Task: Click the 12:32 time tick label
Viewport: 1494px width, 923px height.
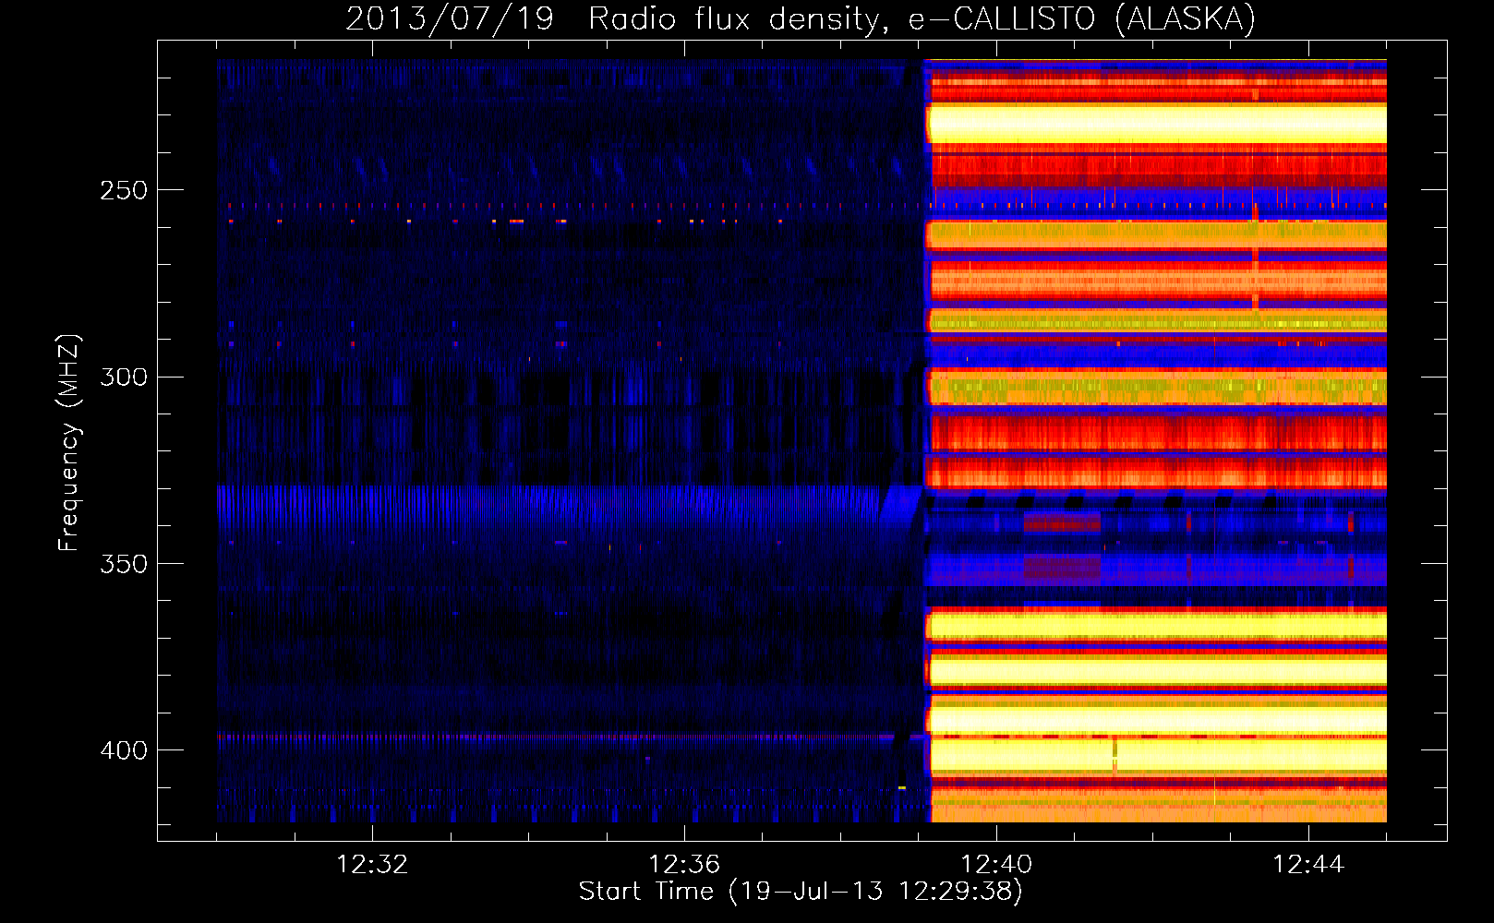Action: pyautogui.click(x=372, y=865)
